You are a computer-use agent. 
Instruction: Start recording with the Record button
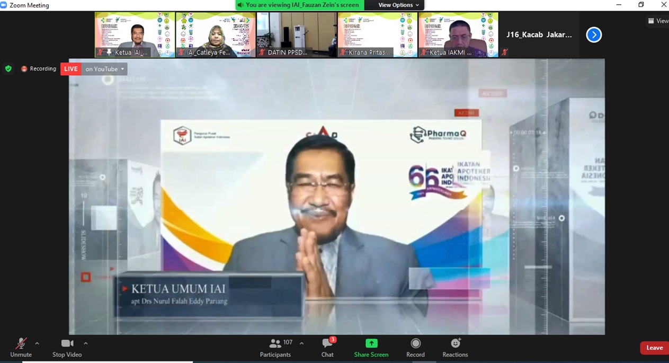415,348
